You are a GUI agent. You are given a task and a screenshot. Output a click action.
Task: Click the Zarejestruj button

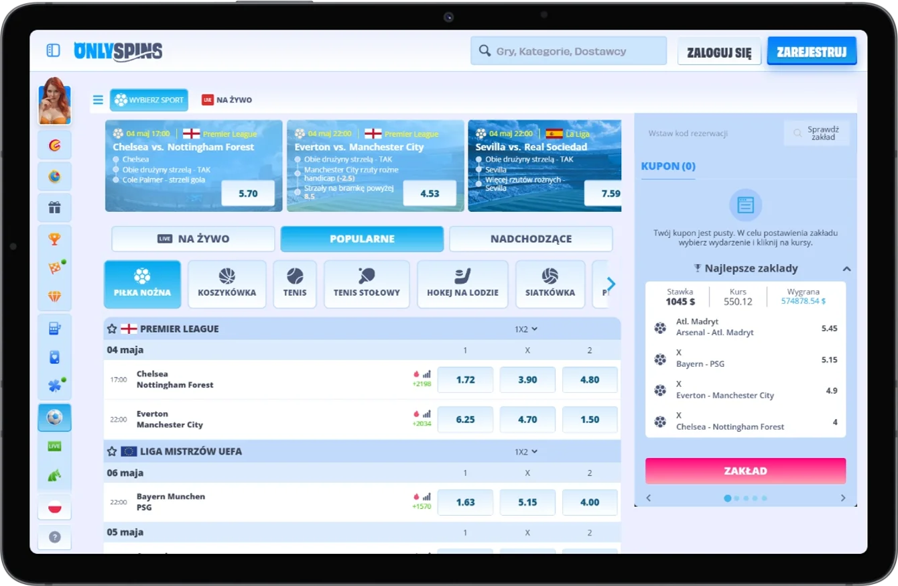812,51
